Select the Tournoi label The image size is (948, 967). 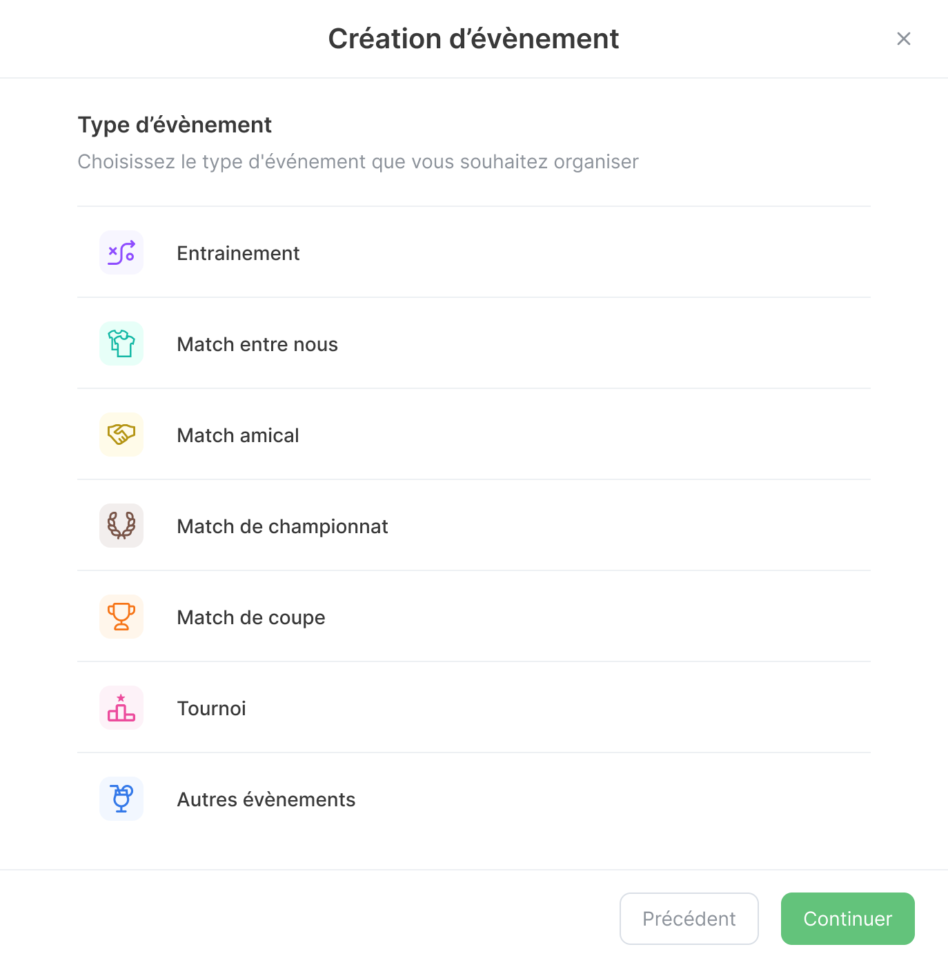click(x=212, y=708)
